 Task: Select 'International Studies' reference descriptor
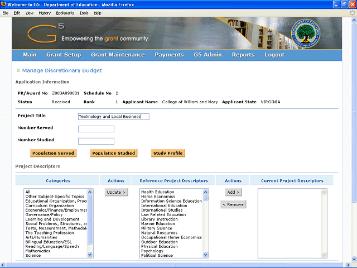(x=162, y=210)
